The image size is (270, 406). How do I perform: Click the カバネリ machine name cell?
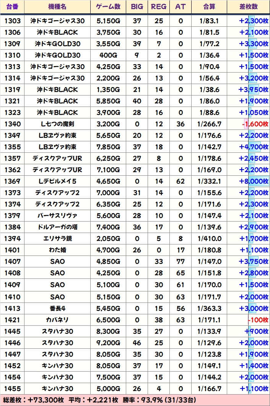click(x=57, y=320)
